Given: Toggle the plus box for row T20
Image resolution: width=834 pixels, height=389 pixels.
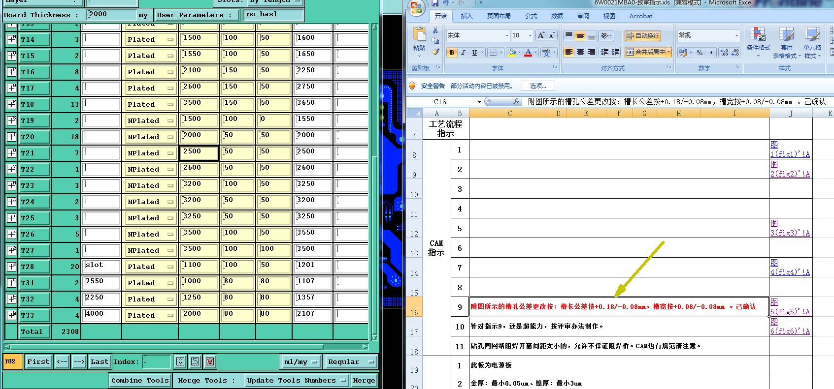Looking at the screenshot, I should tap(11, 137).
